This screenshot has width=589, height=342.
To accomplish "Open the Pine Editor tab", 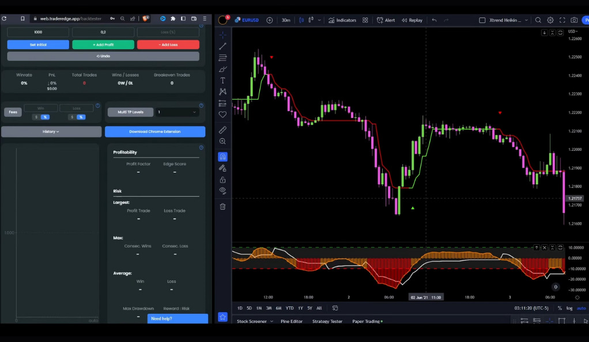I will tap(292, 321).
